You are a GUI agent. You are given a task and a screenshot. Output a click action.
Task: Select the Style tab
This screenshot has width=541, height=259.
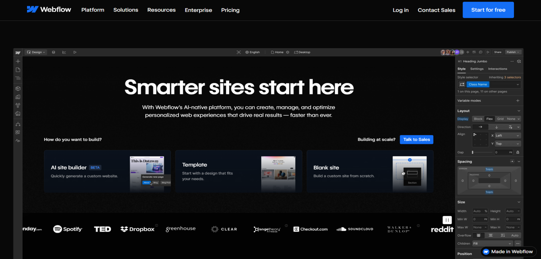461,69
